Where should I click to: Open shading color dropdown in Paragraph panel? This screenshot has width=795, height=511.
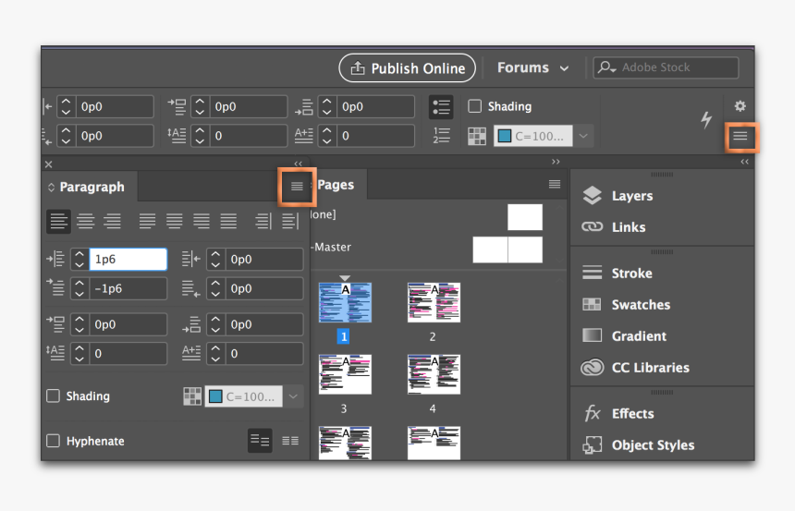[294, 396]
